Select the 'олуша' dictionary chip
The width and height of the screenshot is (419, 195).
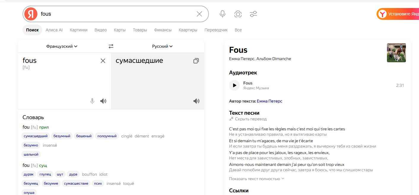tap(29, 192)
